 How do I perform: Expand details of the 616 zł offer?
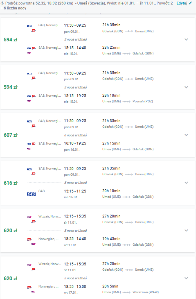click(x=186, y=183)
